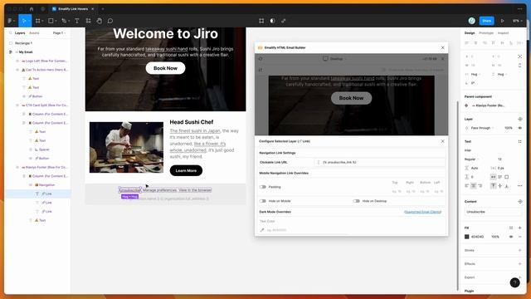
Task: Click the search icon in Layers panel
Action: pyautogui.click(x=11, y=33)
